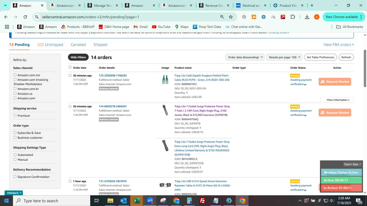
Task: Check the Amazon.ca sales channel
Action: tap(15, 94)
